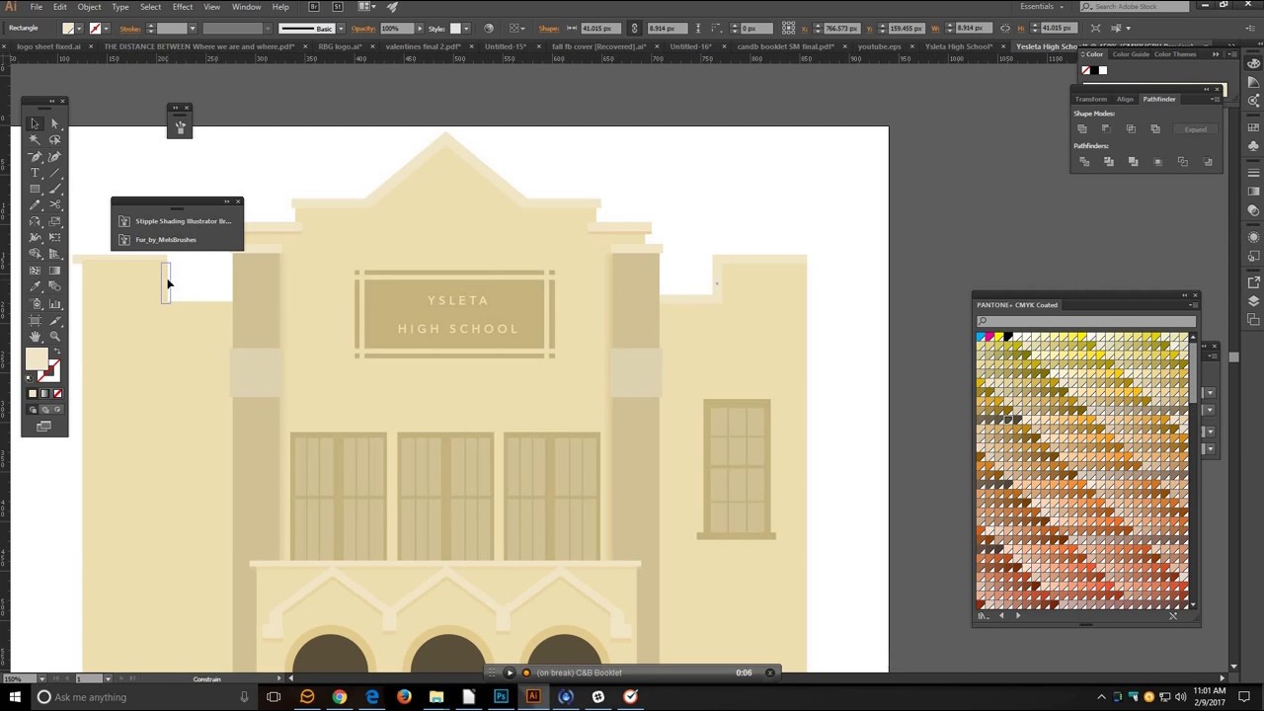Select the Scale tool

[55, 221]
